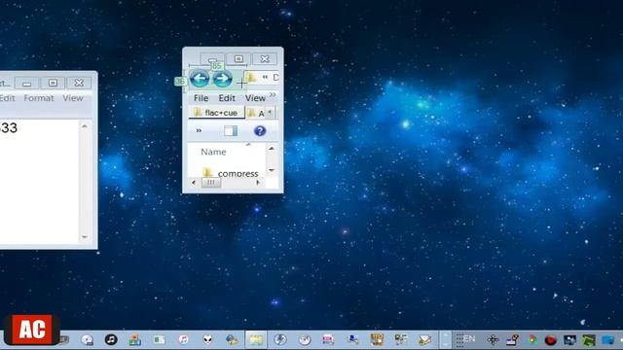Maximize the Explorer window

238,58
